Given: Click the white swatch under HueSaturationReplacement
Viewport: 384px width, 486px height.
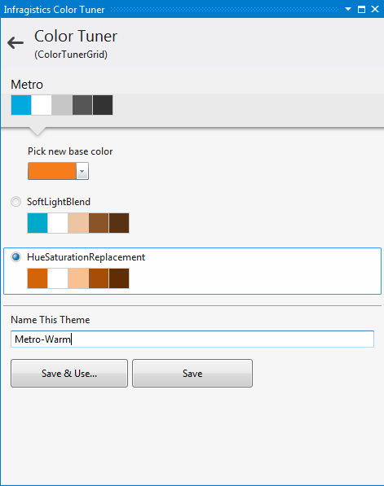Looking at the screenshot, I should pyautogui.click(x=58, y=278).
